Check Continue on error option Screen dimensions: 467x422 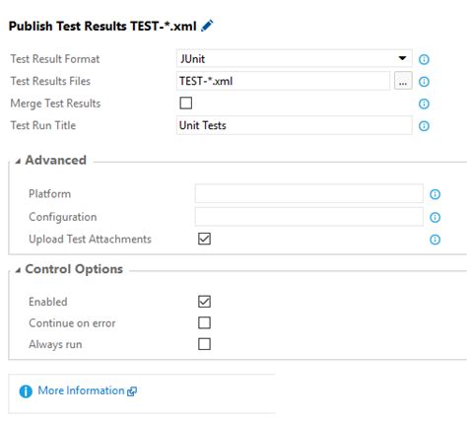204,322
